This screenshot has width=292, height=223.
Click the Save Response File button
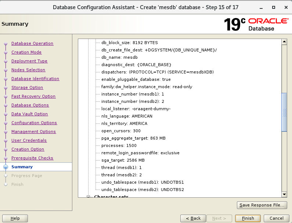pyautogui.click(x=262, y=205)
